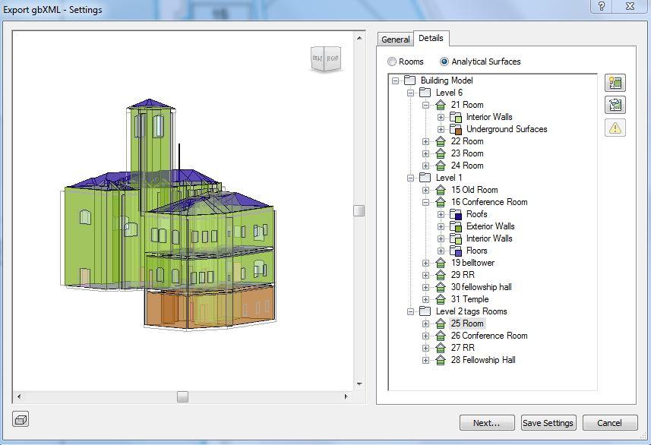The width and height of the screenshot is (651, 445).
Task: Expand the 27 RR node
Action: pyautogui.click(x=425, y=348)
